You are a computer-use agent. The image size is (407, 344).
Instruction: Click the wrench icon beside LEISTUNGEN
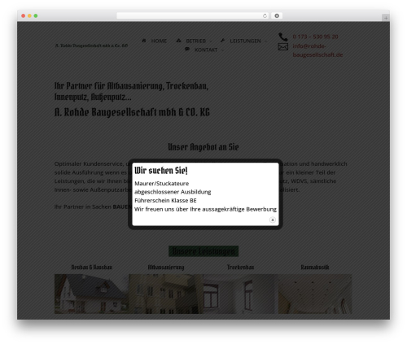(222, 41)
